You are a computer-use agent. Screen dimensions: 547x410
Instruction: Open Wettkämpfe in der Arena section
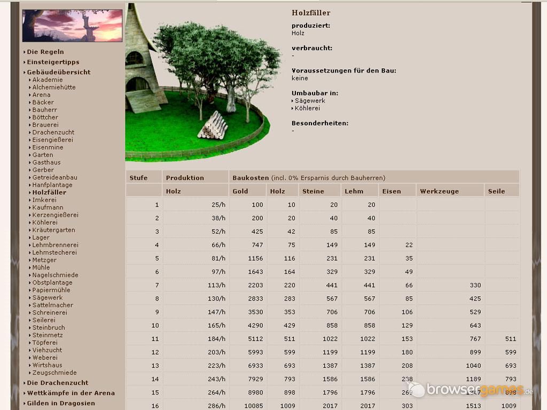click(x=71, y=393)
